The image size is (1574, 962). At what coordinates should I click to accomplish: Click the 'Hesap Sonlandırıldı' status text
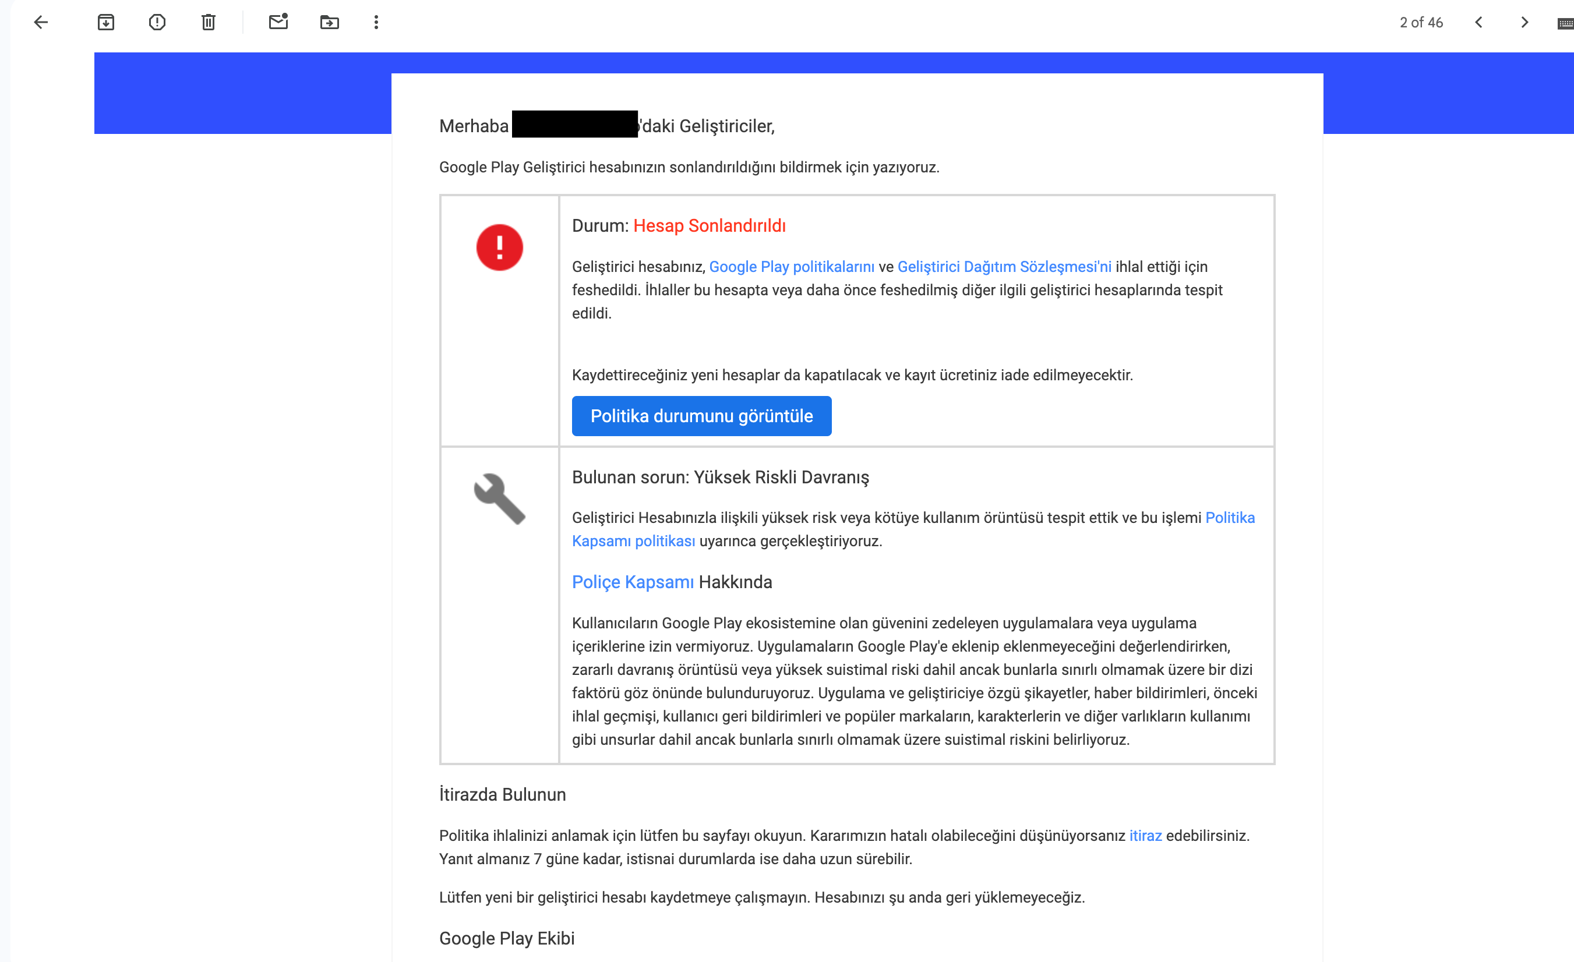pos(709,225)
